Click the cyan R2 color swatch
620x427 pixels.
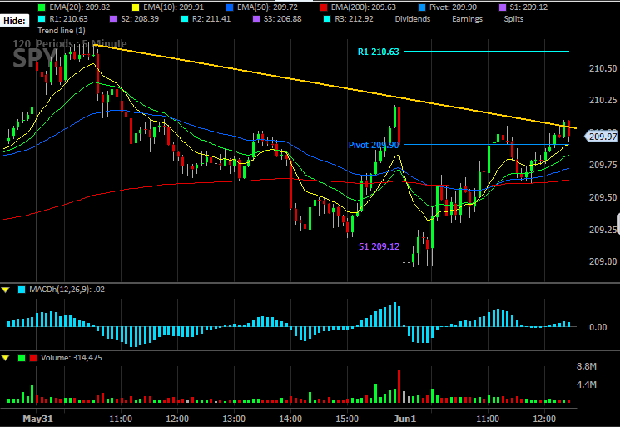coord(185,19)
